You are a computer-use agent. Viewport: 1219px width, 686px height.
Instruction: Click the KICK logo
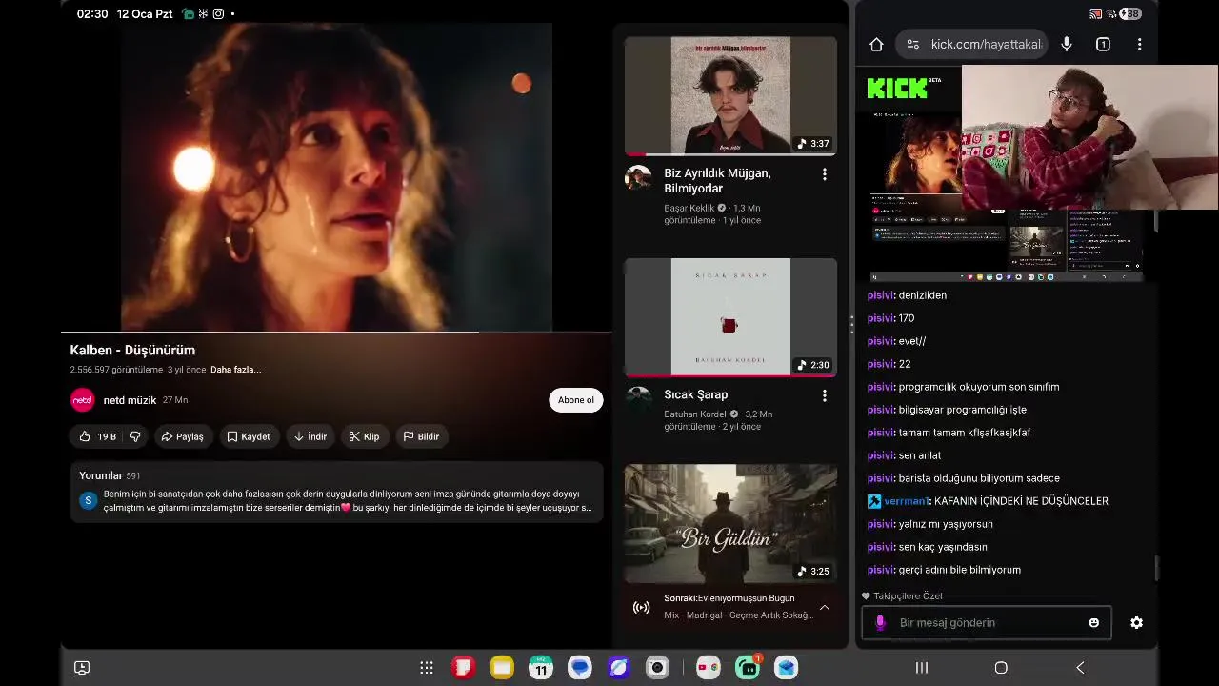(897, 89)
